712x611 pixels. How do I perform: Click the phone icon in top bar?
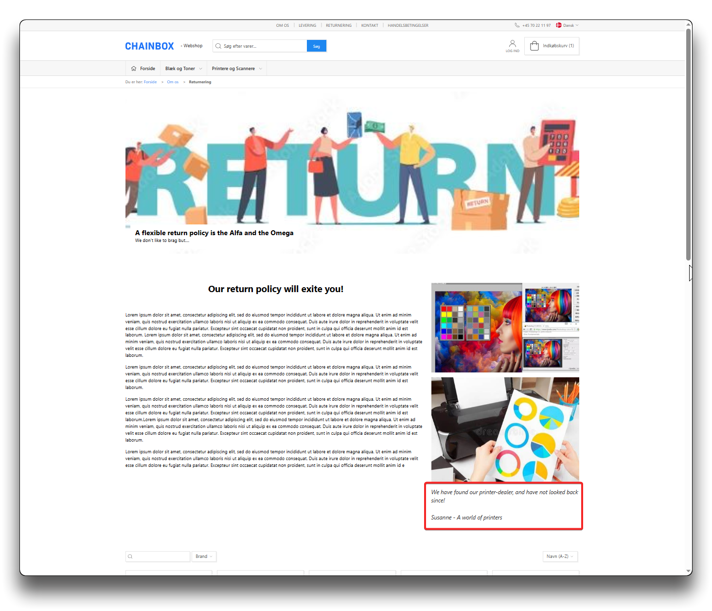coord(517,25)
